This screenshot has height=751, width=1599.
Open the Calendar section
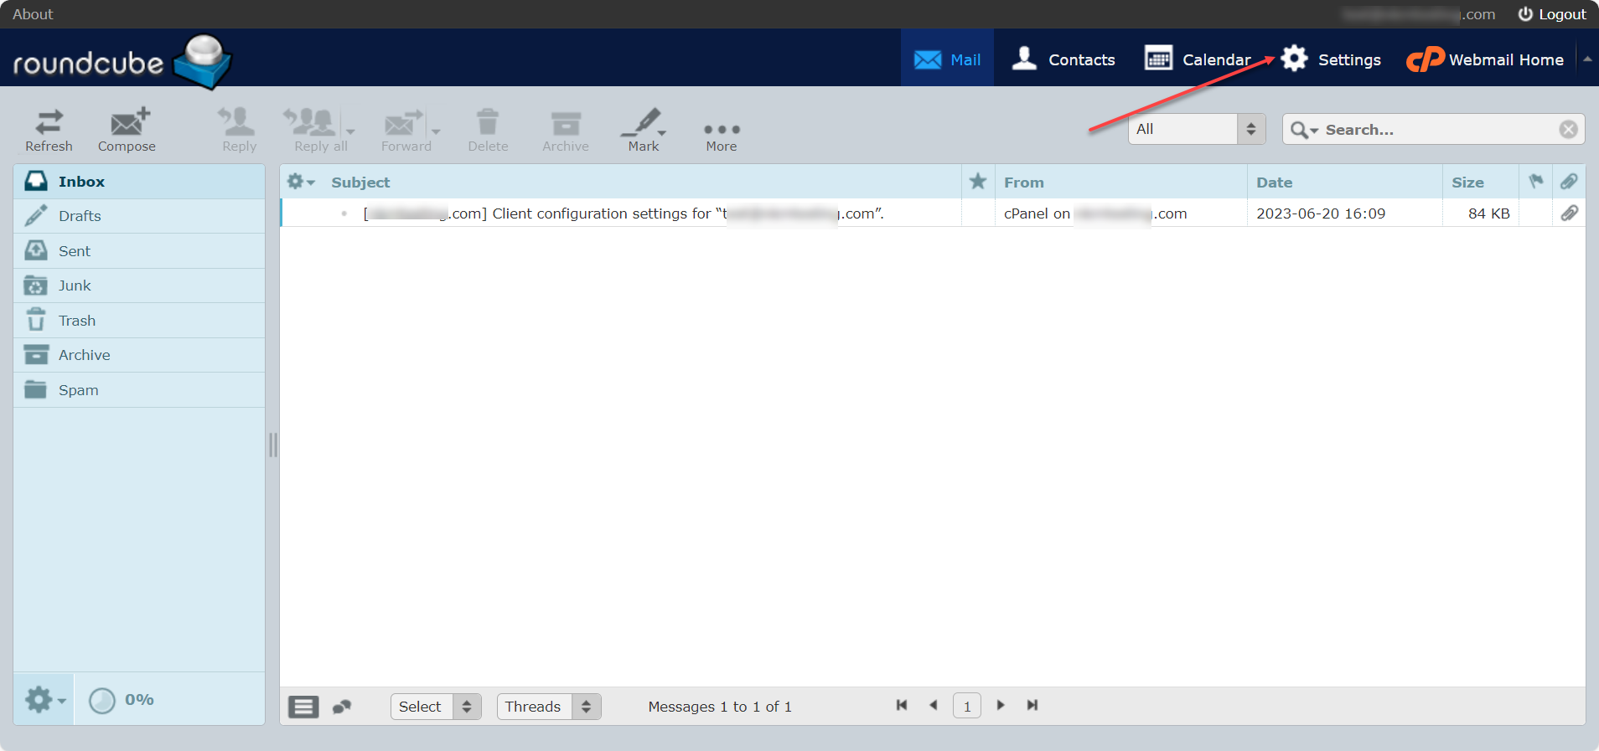1197,59
